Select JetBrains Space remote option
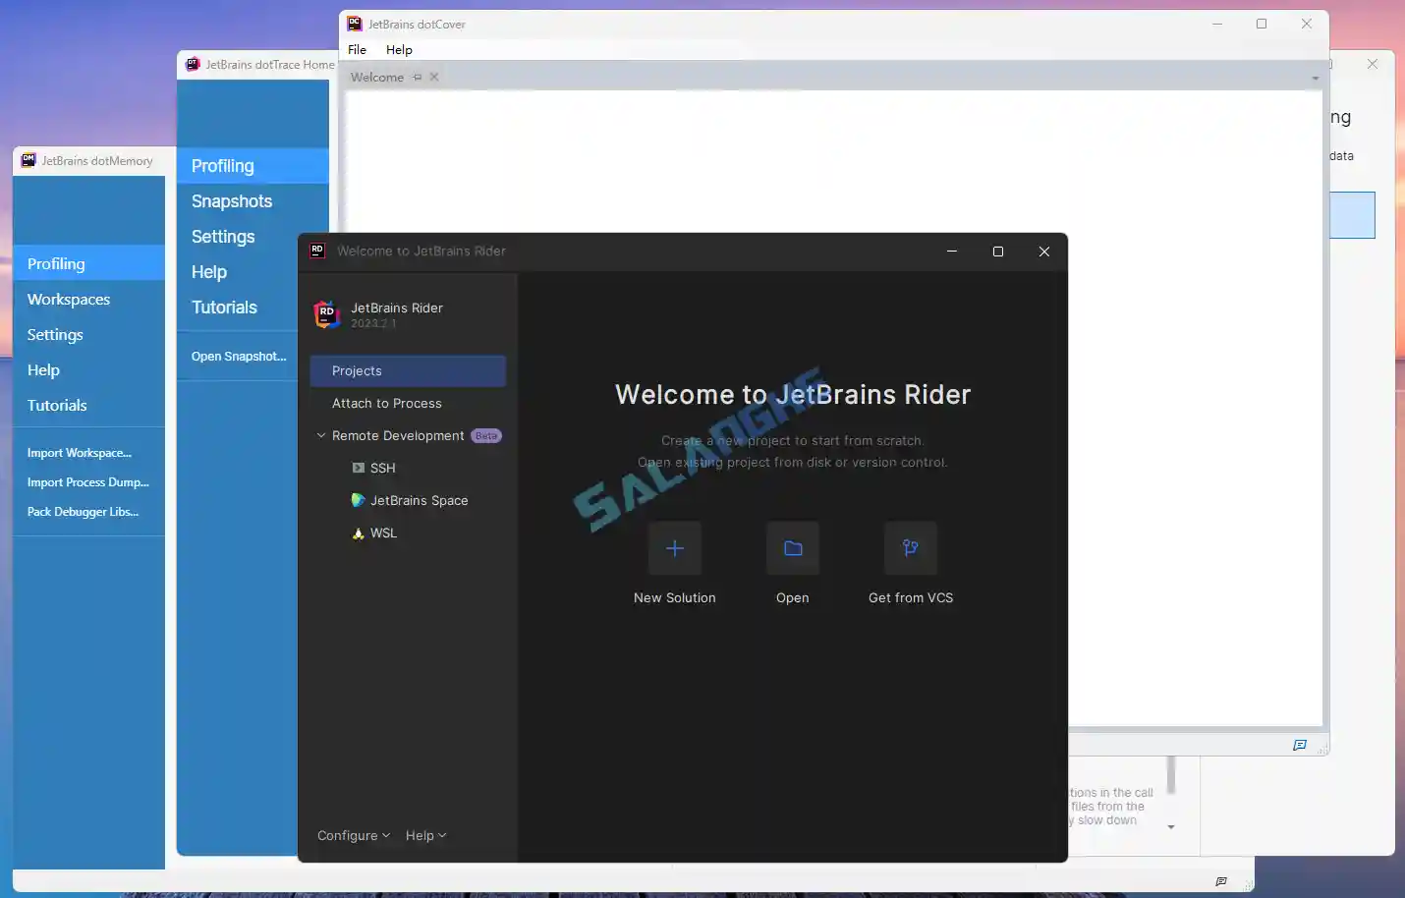The height and width of the screenshot is (898, 1405). pos(408,500)
